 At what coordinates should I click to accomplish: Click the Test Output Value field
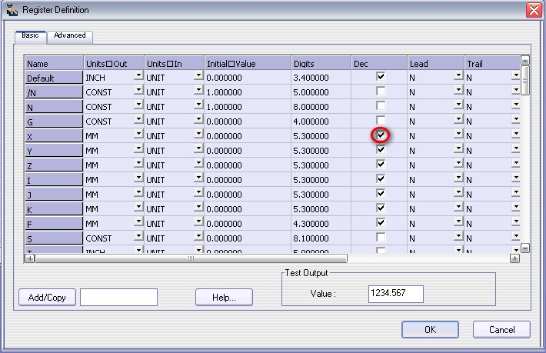(396, 294)
